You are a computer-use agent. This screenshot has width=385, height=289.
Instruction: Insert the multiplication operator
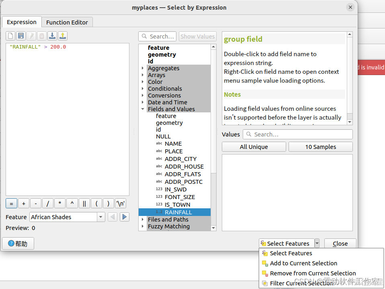(x=60, y=204)
